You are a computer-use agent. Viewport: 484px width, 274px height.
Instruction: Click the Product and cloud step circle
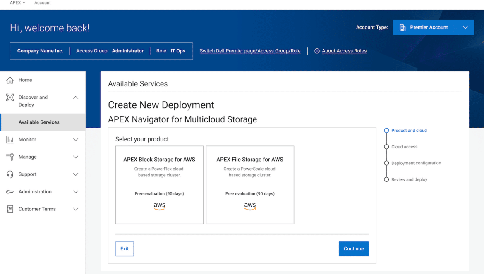386,131
